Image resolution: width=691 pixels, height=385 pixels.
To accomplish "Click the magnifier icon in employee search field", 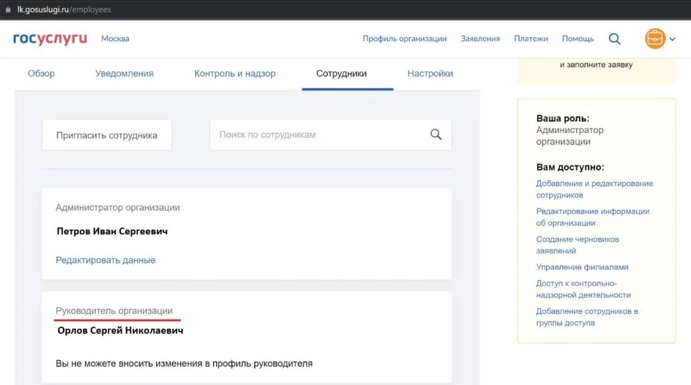I will (436, 134).
